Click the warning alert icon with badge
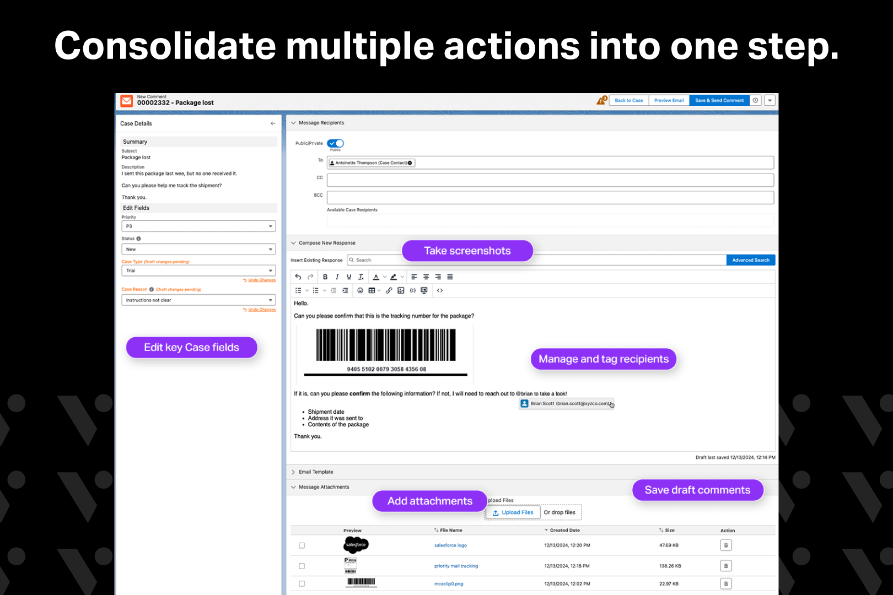893x595 pixels. [601, 100]
